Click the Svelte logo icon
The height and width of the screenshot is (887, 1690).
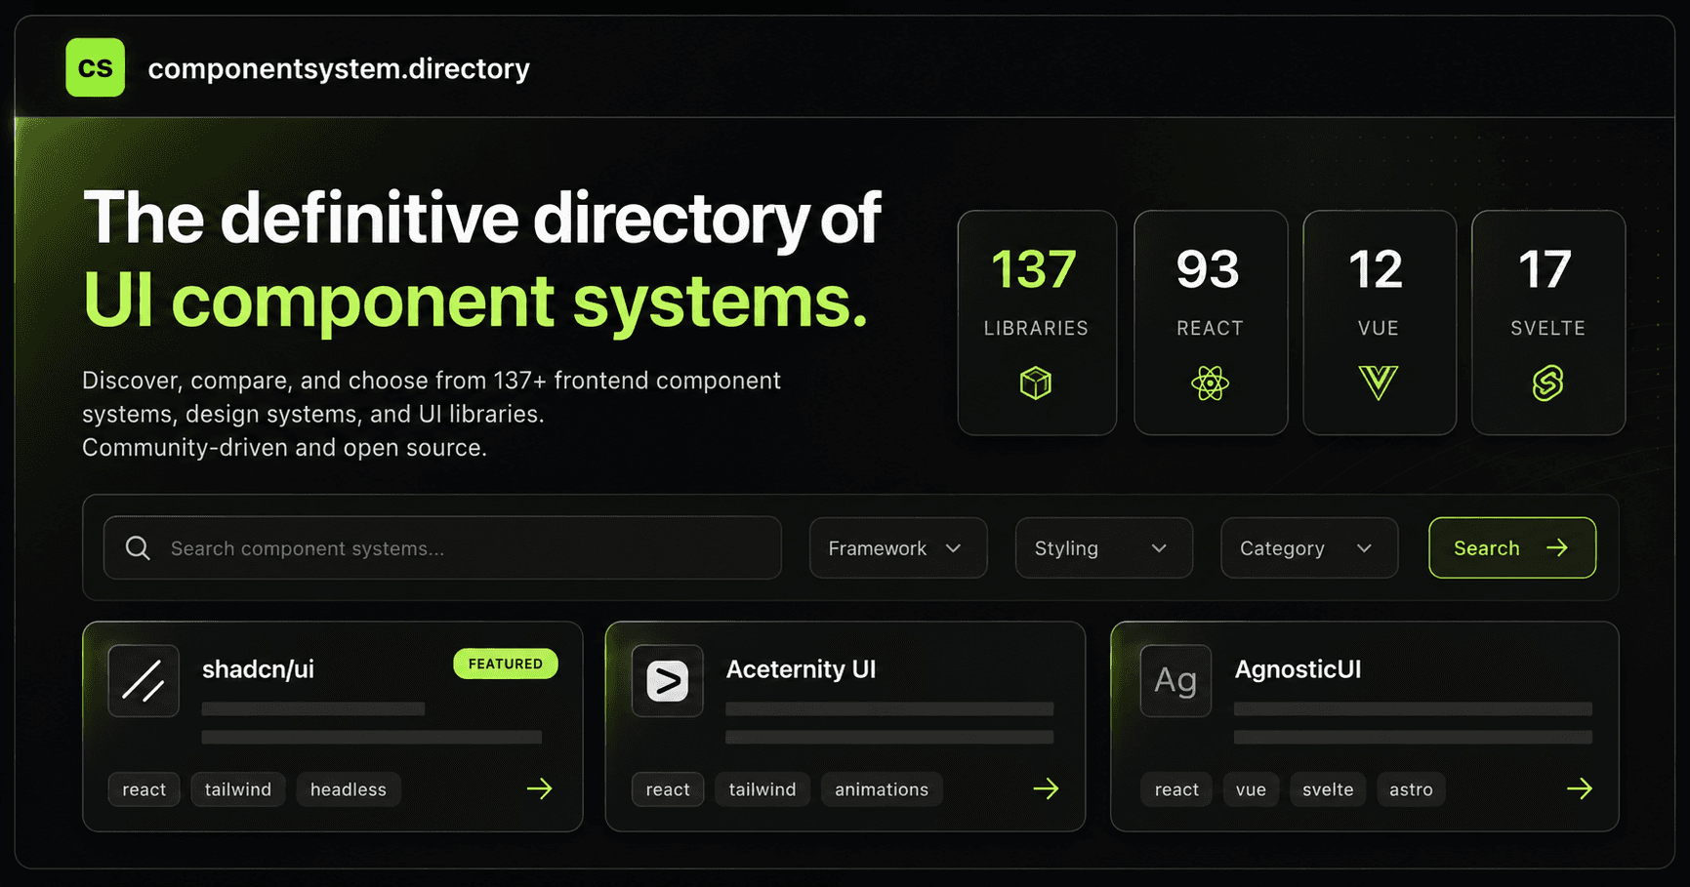1547,383
